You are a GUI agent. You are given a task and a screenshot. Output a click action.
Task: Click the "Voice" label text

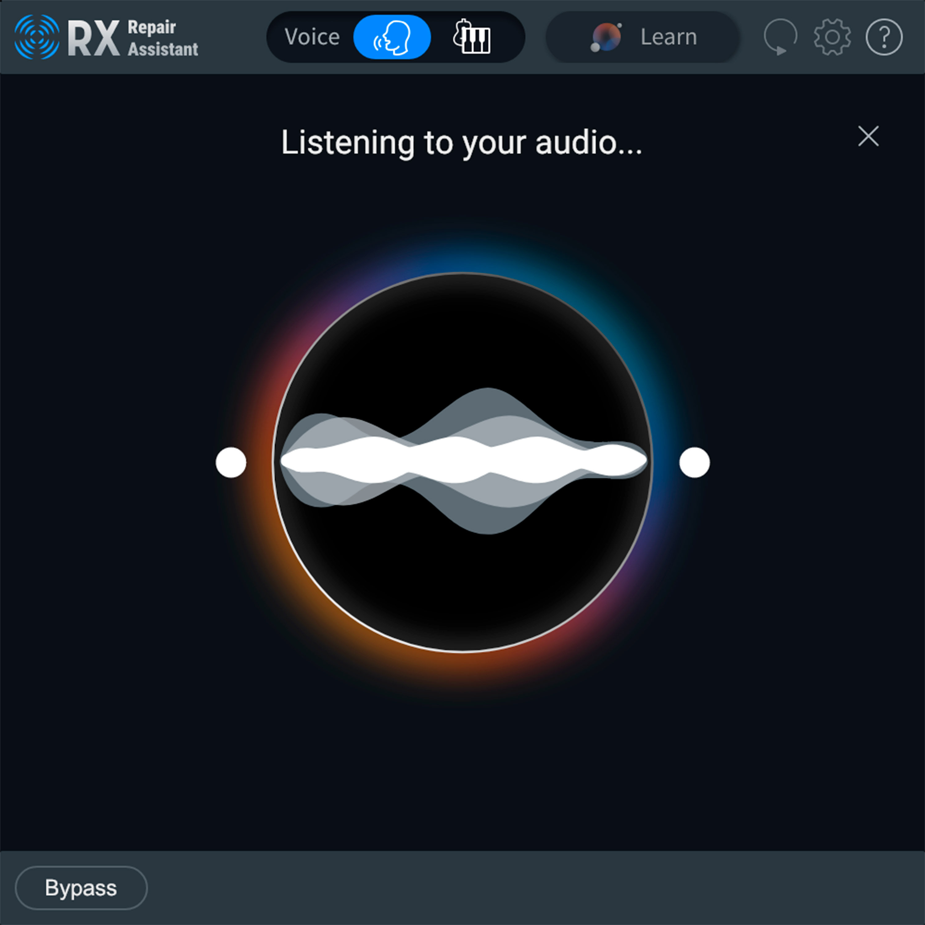point(312,37)
